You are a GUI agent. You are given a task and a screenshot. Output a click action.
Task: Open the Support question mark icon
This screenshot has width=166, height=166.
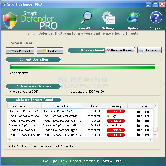coord(156,18)
